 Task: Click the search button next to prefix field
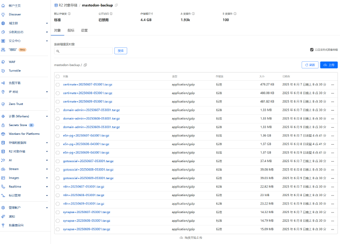[x=121, y=51]
